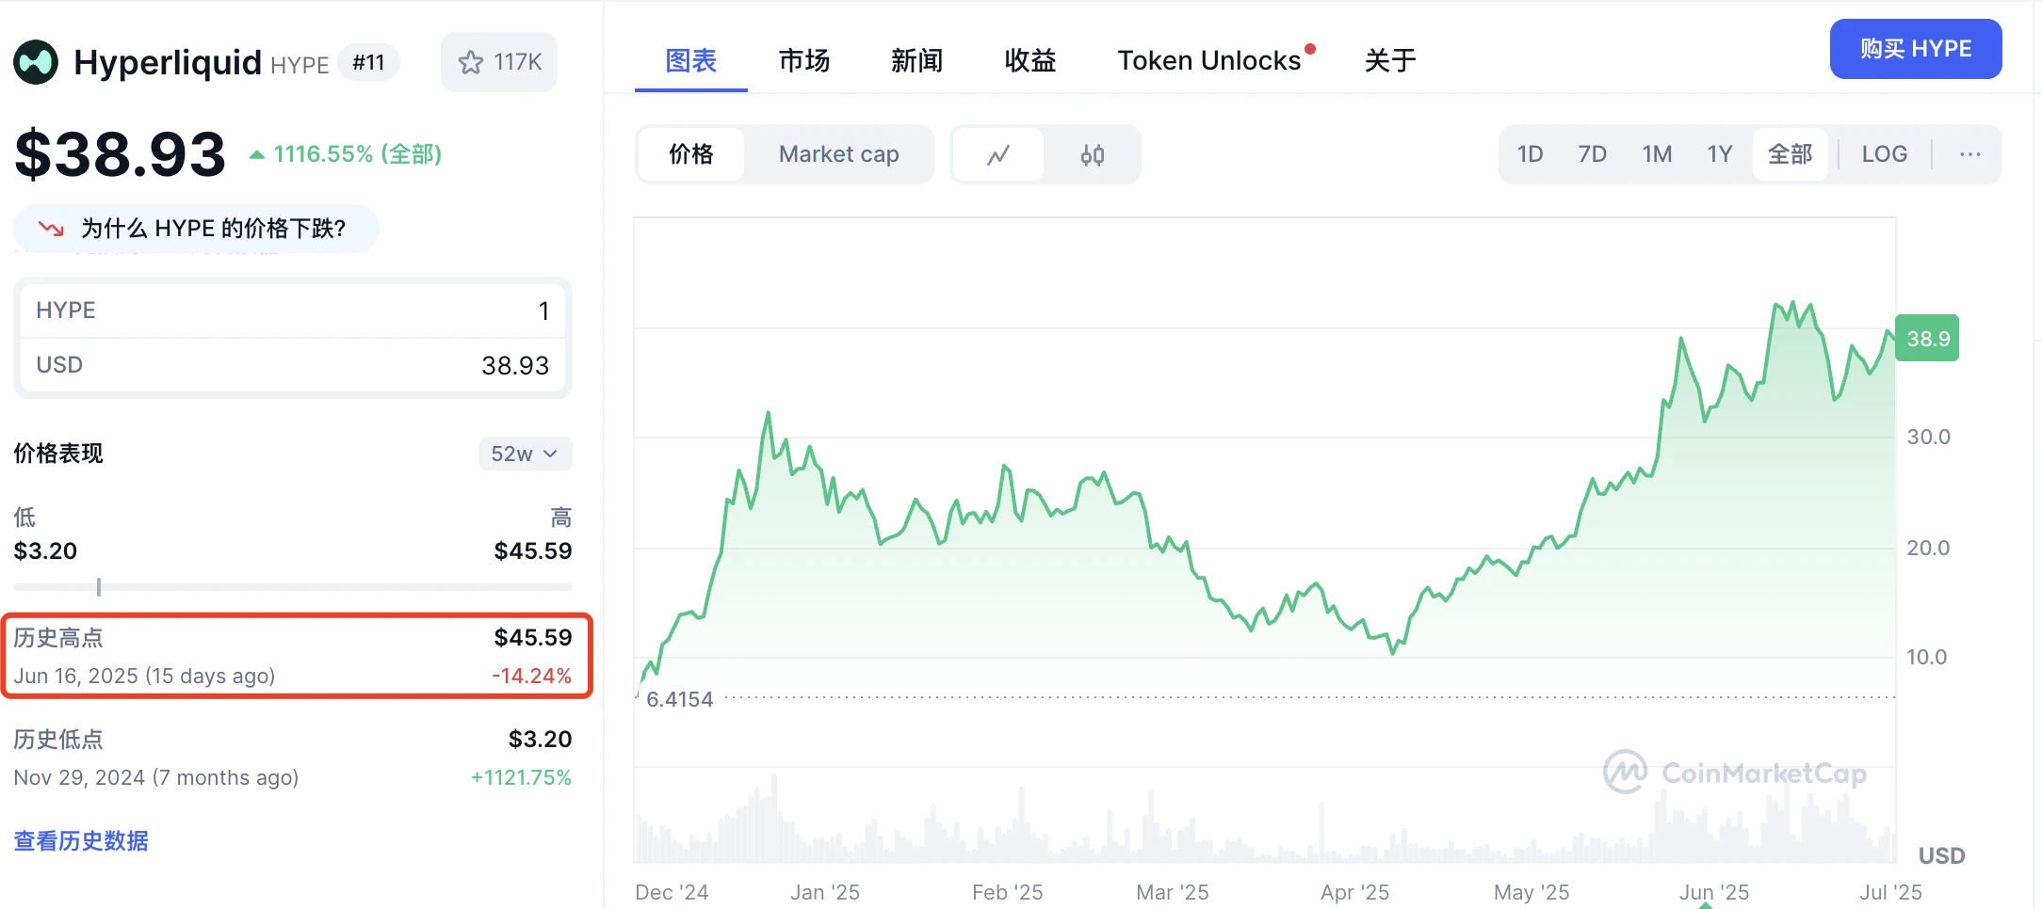The image size is (2042, 909).
Task: Open more chart options via ellipsis icon
Action: [x=1969, y=153]
